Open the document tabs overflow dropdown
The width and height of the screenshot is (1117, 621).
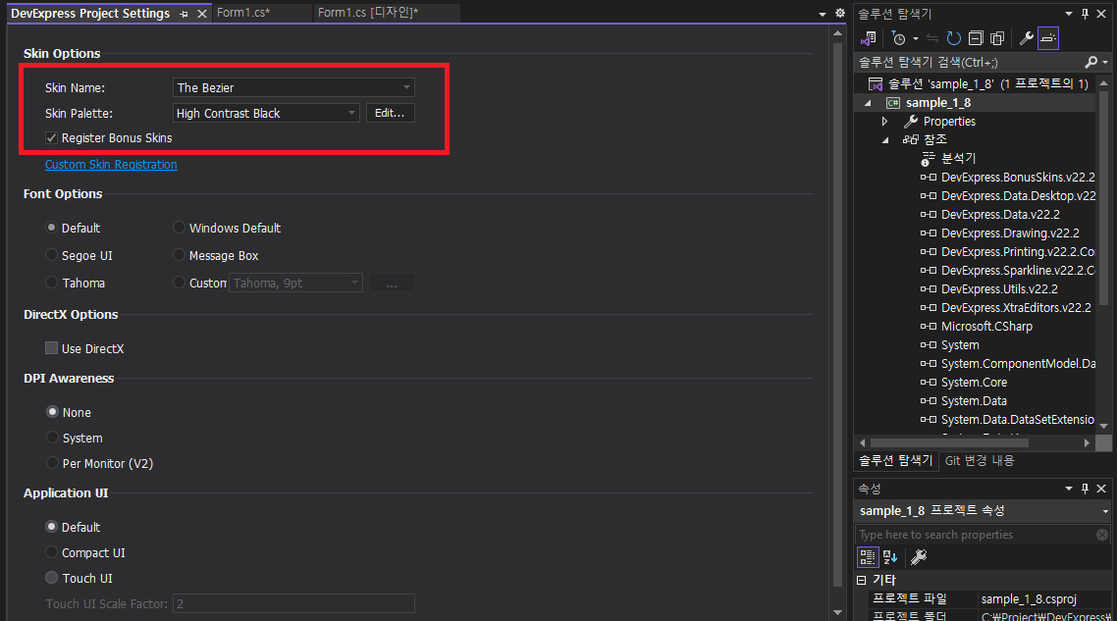[823, 14]
